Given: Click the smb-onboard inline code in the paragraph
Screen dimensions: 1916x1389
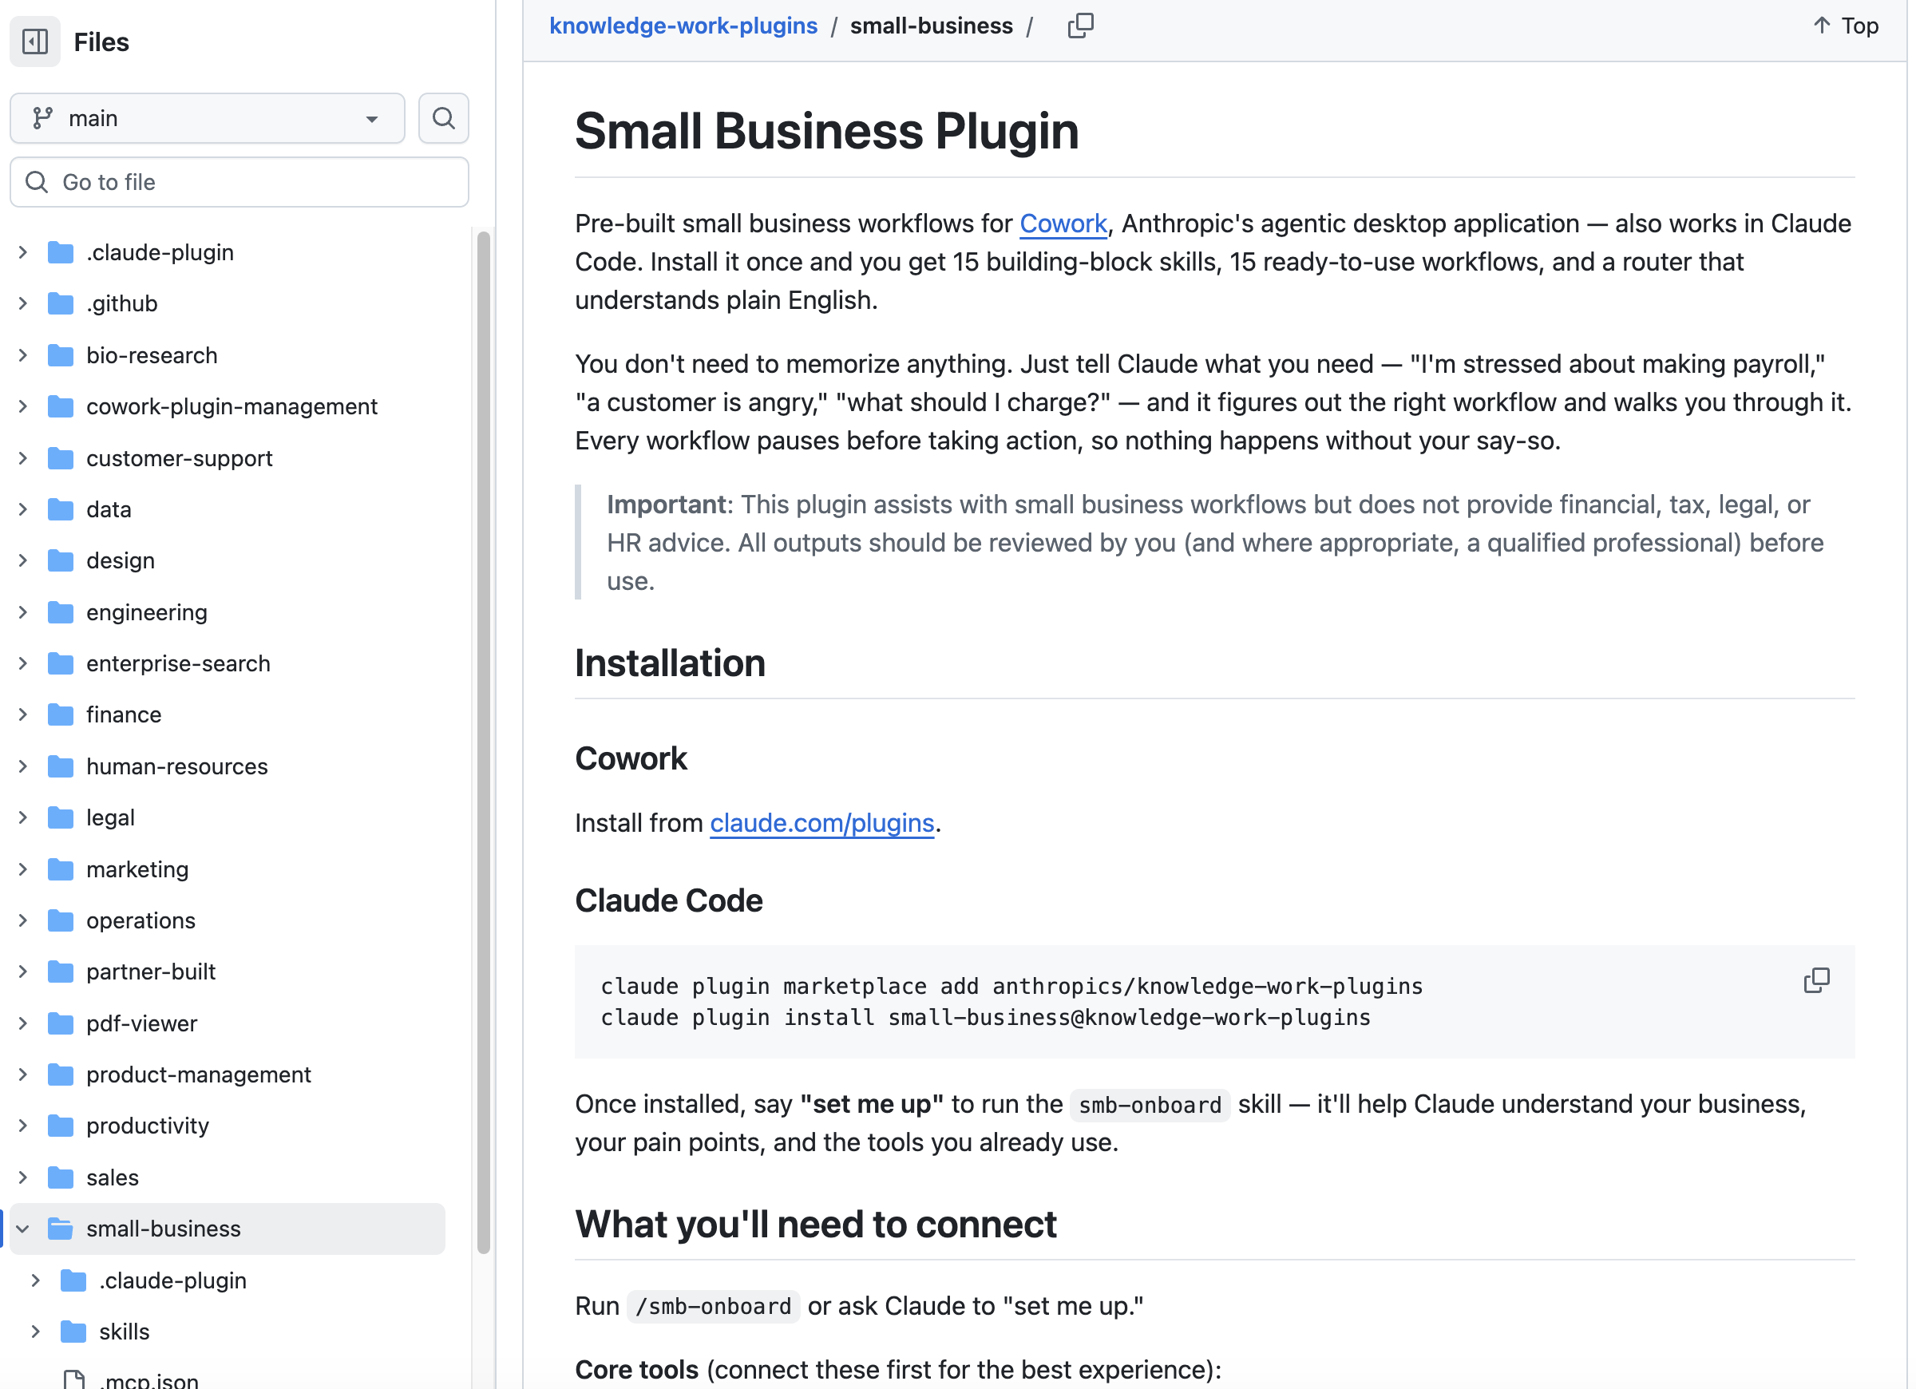Looking at the screenshot, I should [x=1150, y=1105].
